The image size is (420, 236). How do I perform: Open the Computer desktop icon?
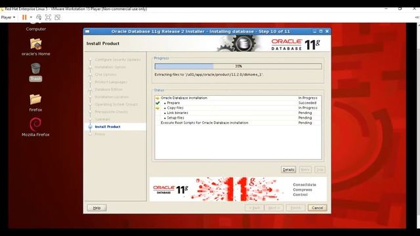pos(36,27)
